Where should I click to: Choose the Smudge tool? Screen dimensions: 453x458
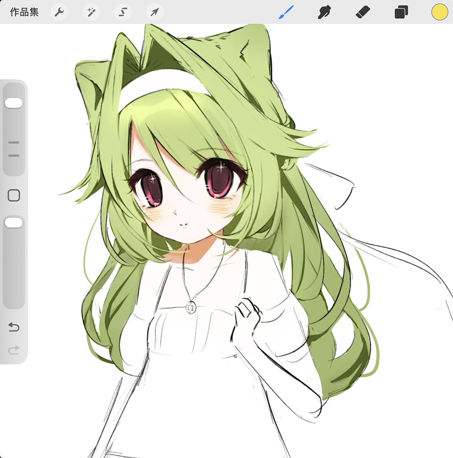coord(325,12)
